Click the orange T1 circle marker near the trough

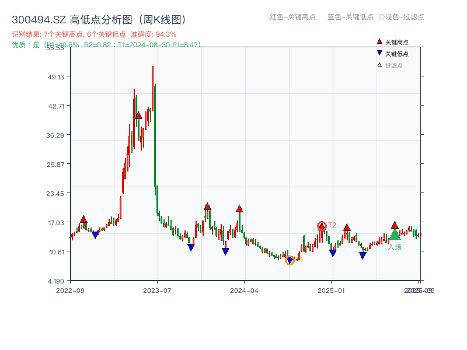click(290, 261)
